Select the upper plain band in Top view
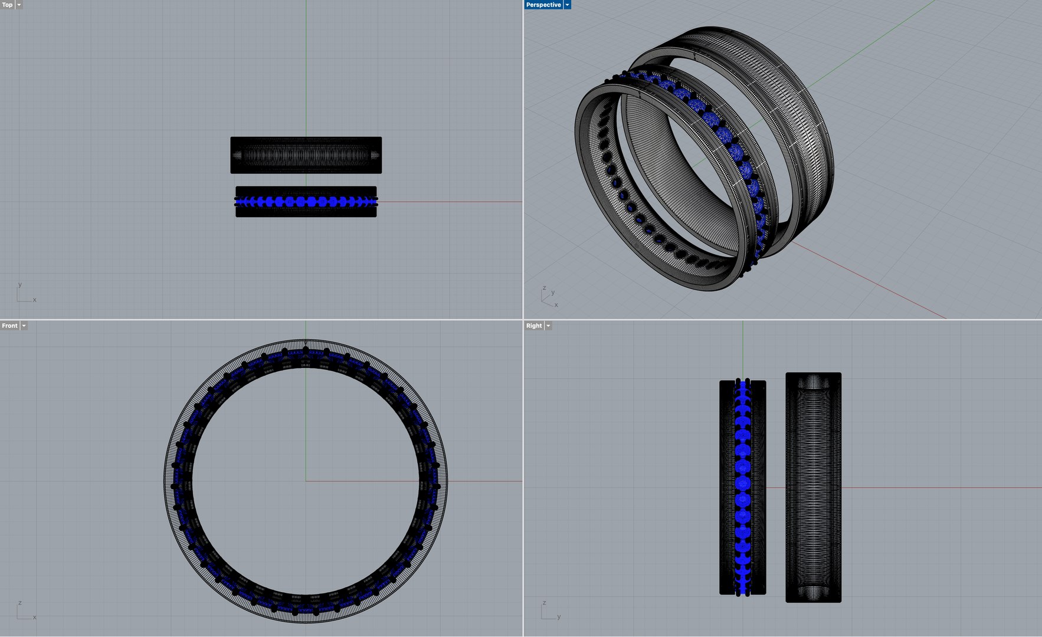Image resolution: width=1042 pixels, height=637 pixels. click(x=306, y=155)
